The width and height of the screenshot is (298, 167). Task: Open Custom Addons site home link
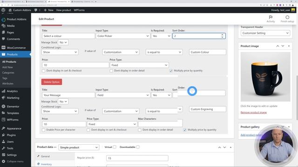coord(20,10)
